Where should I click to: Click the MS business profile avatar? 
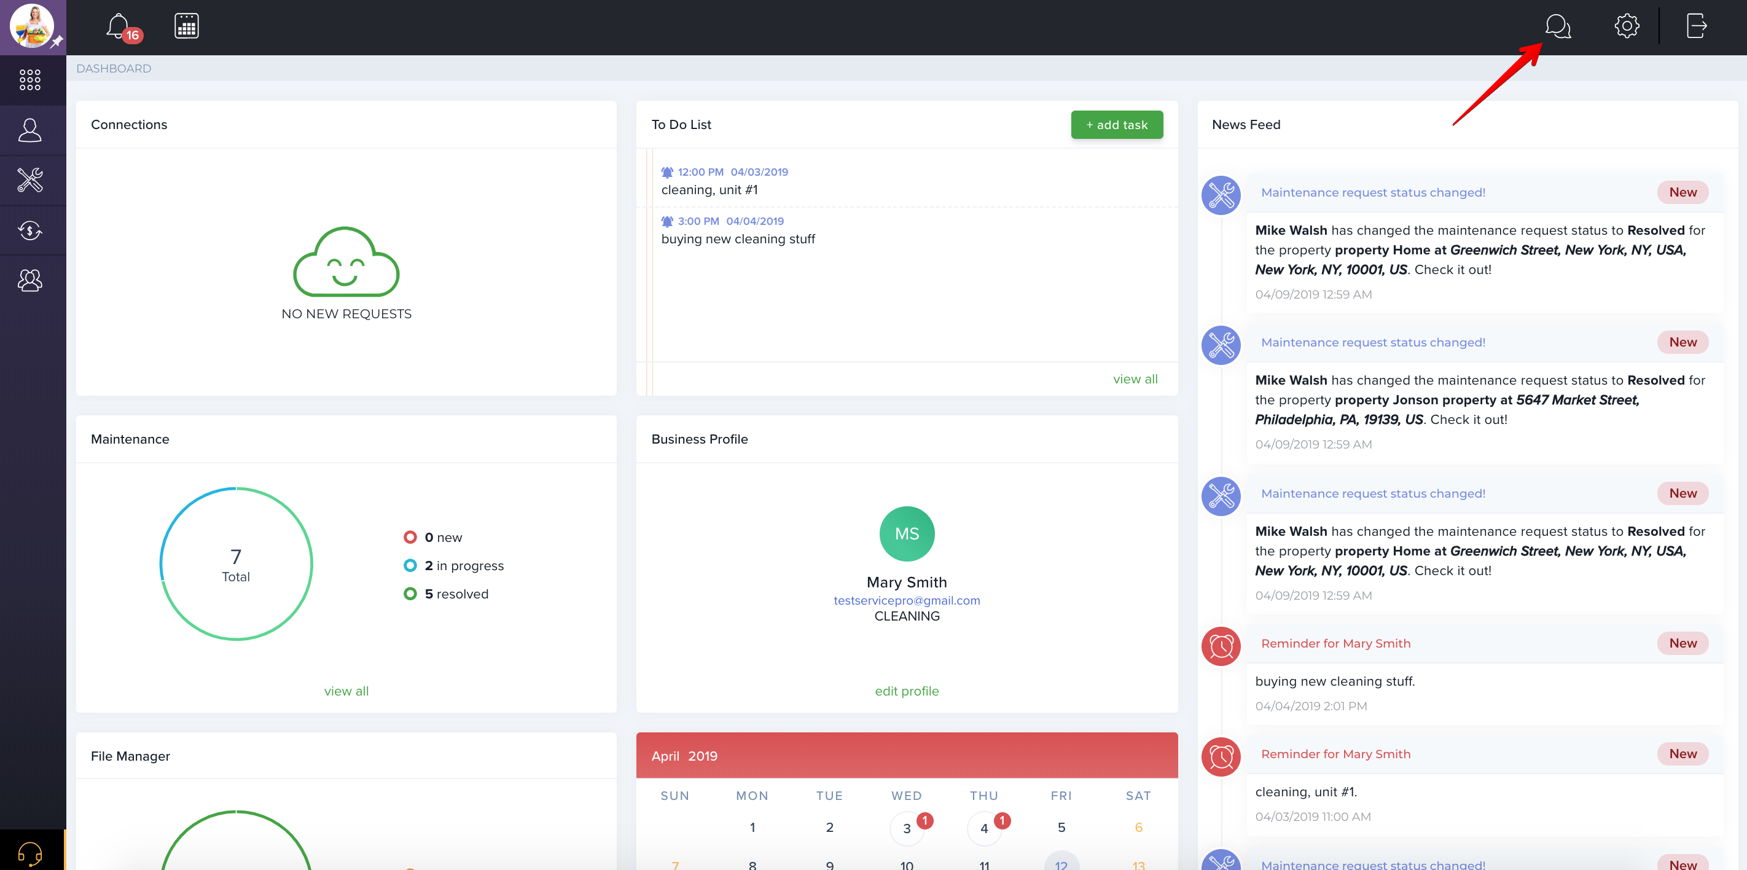click(x=907, y=534)
